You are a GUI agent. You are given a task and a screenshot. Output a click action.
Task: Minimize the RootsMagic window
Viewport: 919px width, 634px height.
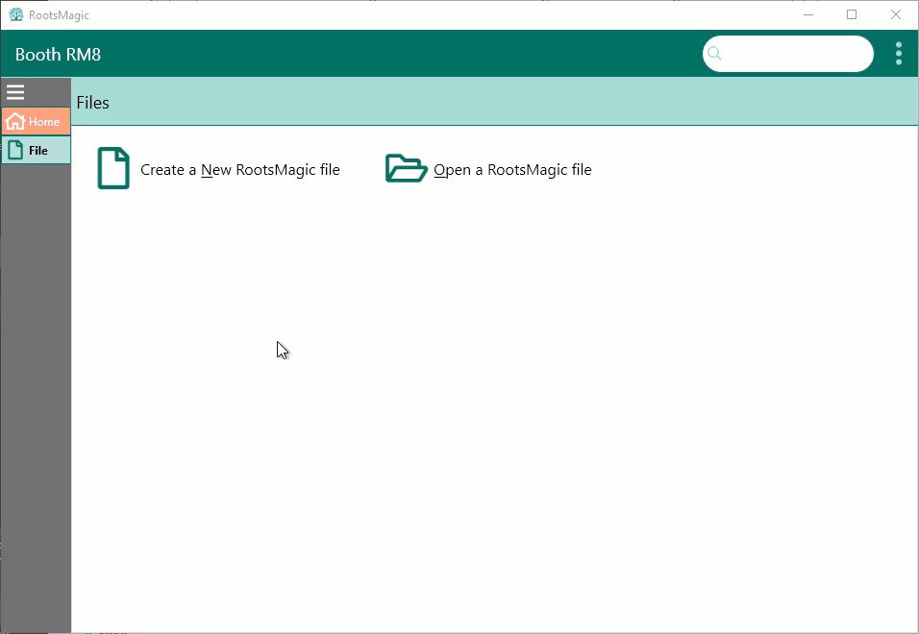[808, 14]
